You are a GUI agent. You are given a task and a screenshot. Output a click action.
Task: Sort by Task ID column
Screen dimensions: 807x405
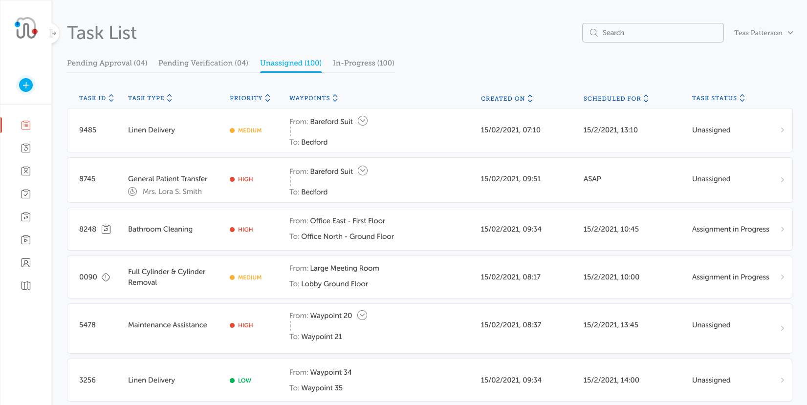tap(96, 98)
